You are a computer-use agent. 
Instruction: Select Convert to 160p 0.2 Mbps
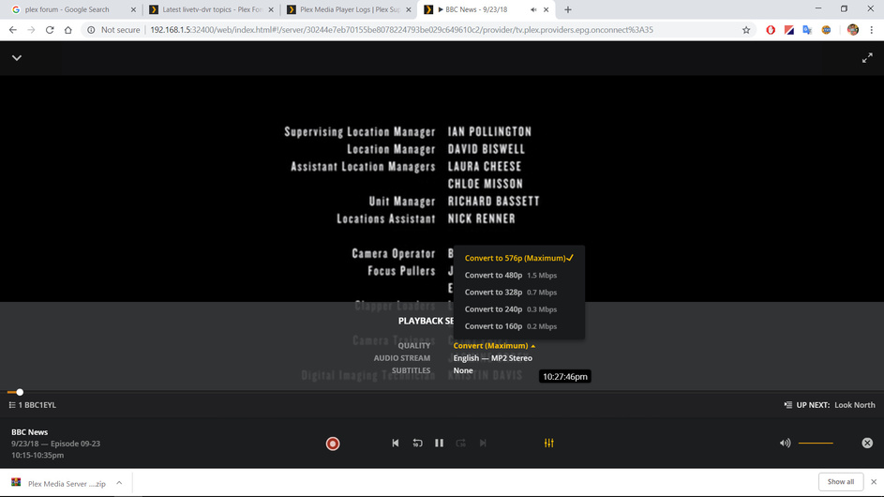coord(518,326)
